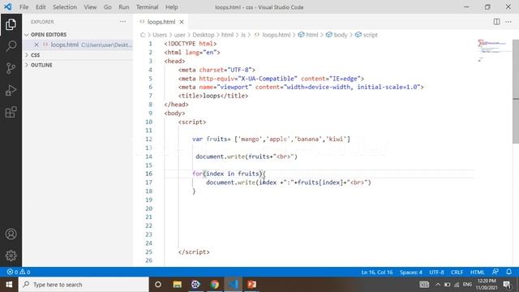Click line number 12 in the gutter
This screenshot has width=519, height=292.
pos(148,139)
